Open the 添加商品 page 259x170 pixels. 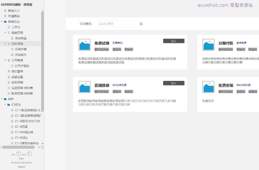(21, 38)
